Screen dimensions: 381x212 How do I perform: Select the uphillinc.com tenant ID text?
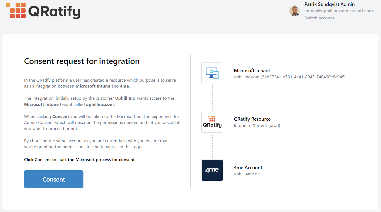point(289,77)
